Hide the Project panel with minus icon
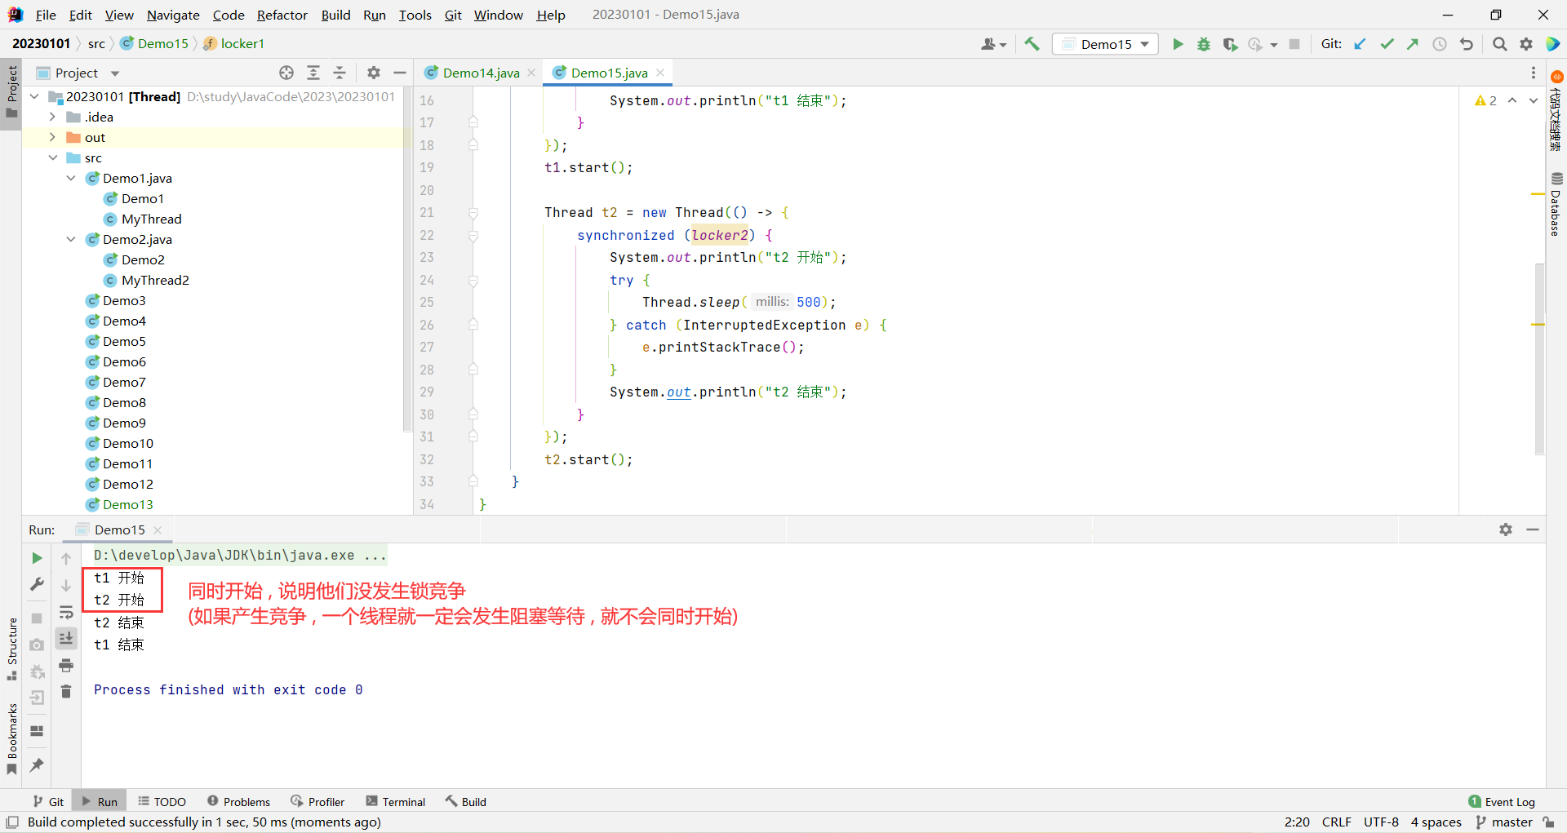 [x=400, y=73]
